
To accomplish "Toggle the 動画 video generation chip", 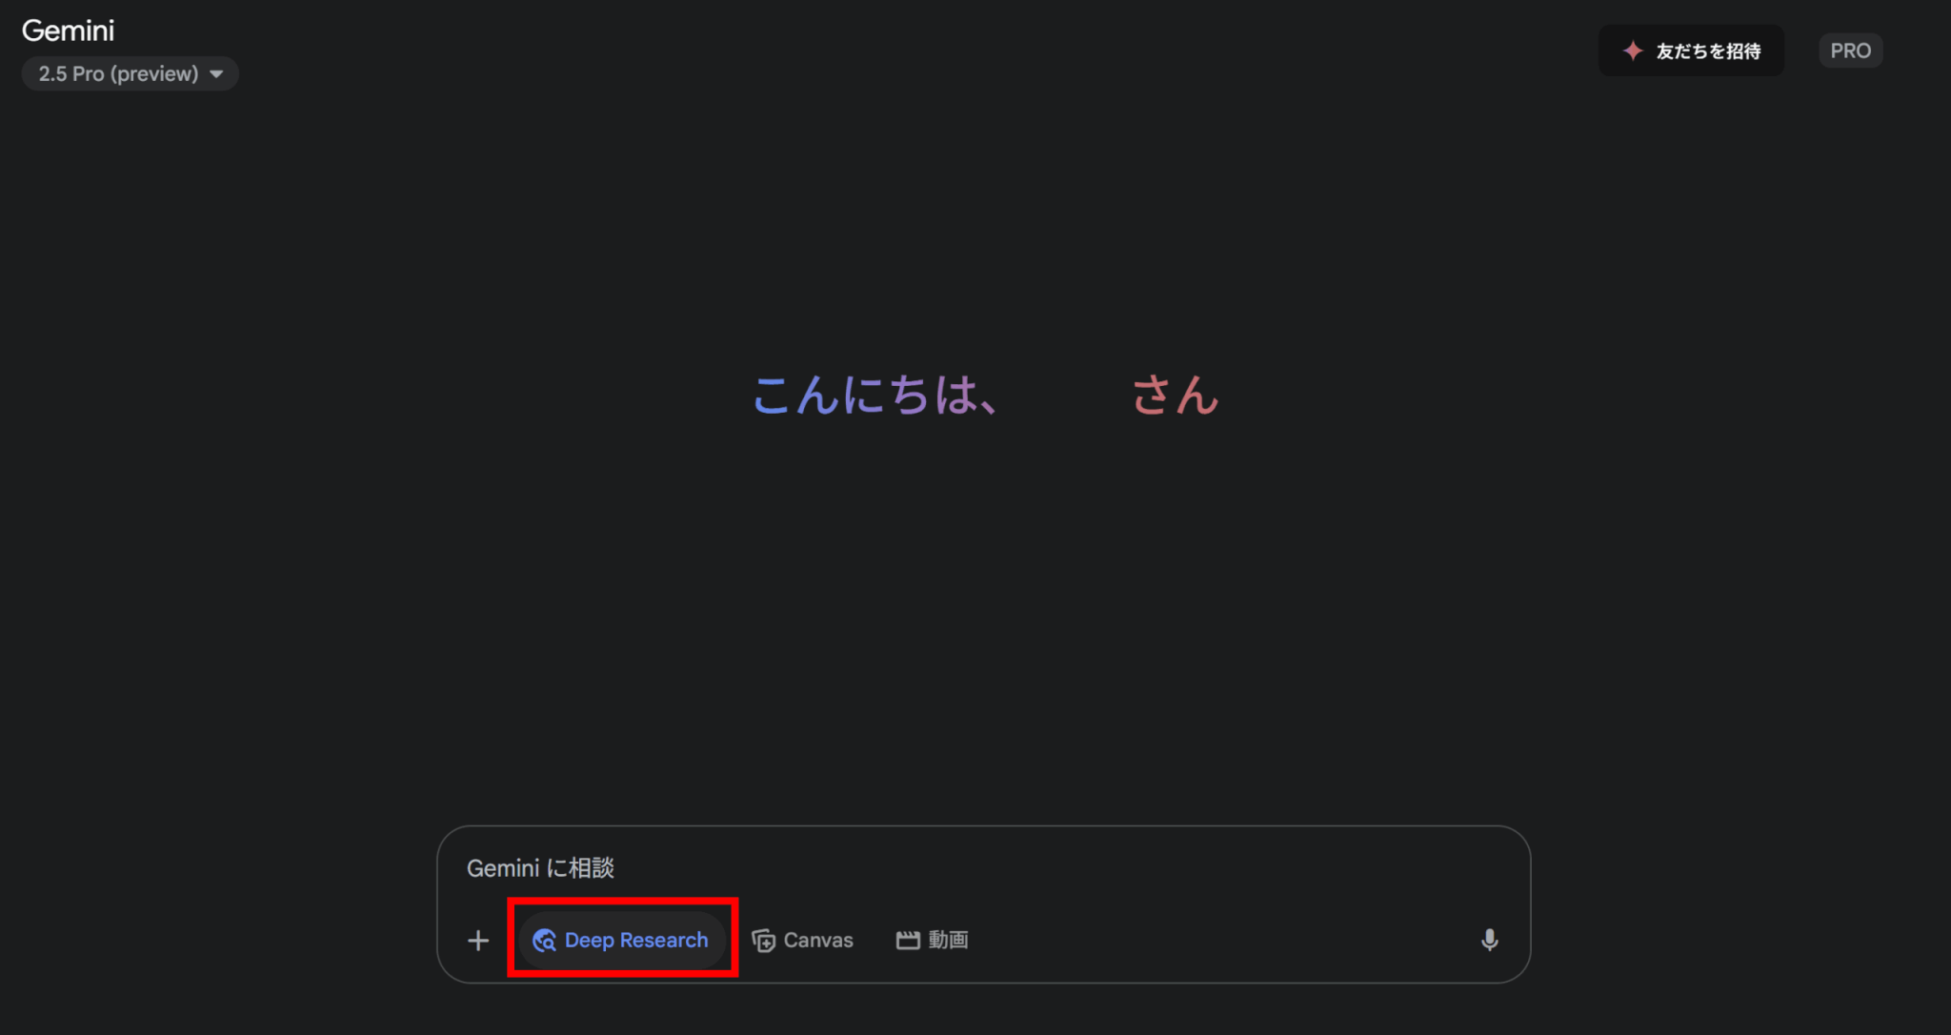I will (x=932, y=941).
